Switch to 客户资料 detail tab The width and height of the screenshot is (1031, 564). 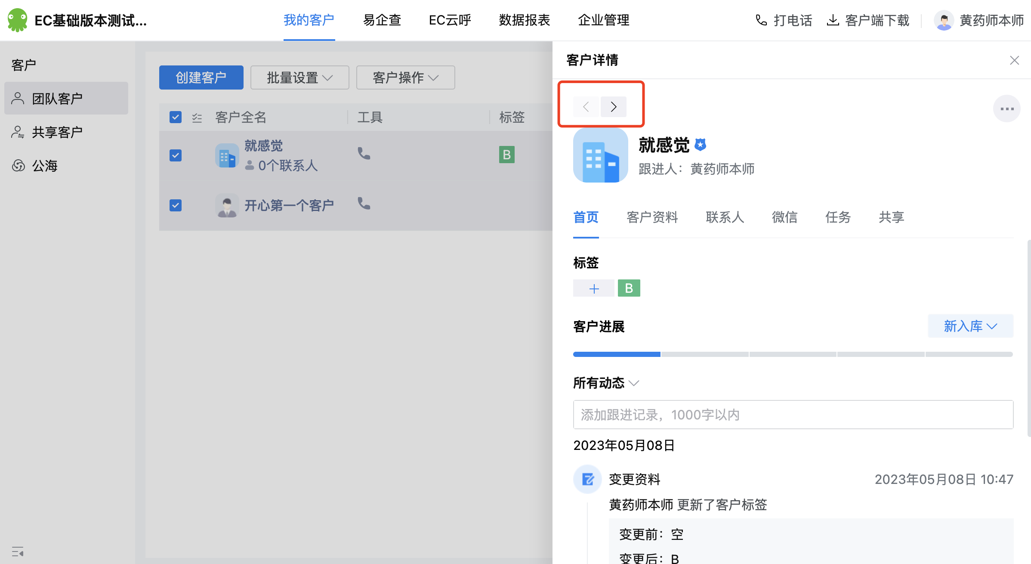click(652, 217)
